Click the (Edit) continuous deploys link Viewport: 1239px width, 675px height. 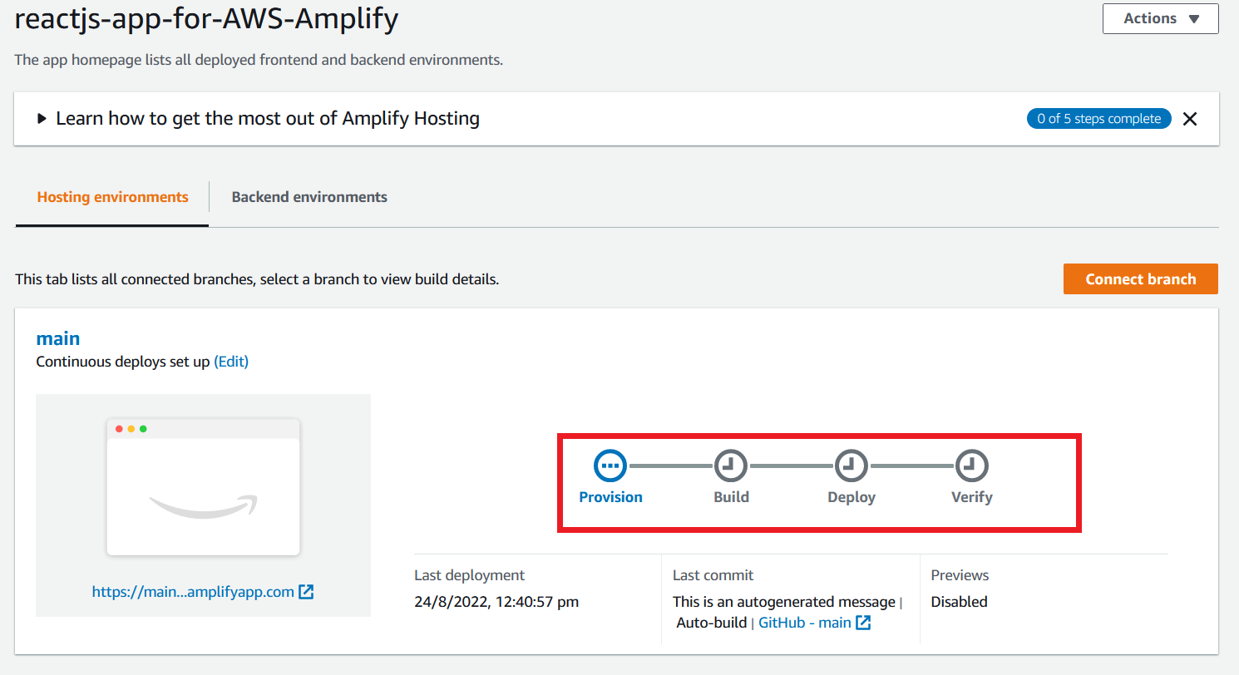click(x=231, y=362)
